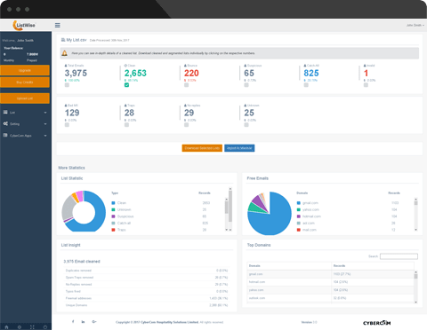The height and width of the screenshot is (330, 427).
Task: Click the home icon at sidebar bottom
Action: (x=6, y=327)
